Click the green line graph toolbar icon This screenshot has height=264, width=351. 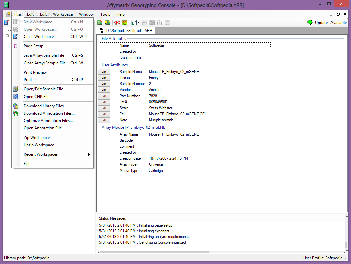[x=134, y=23]
